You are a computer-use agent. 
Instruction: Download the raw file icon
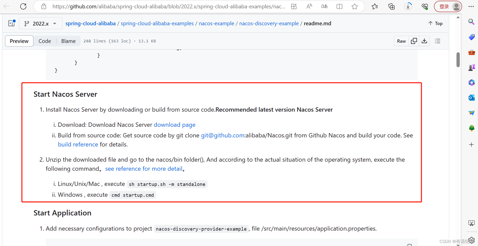424,41
